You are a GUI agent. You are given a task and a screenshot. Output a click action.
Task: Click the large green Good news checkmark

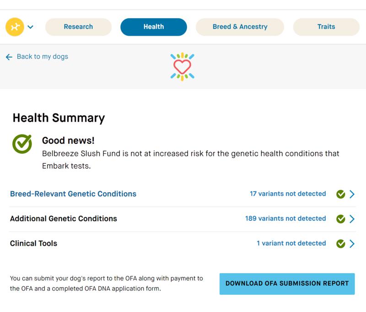tap(22, 144)
